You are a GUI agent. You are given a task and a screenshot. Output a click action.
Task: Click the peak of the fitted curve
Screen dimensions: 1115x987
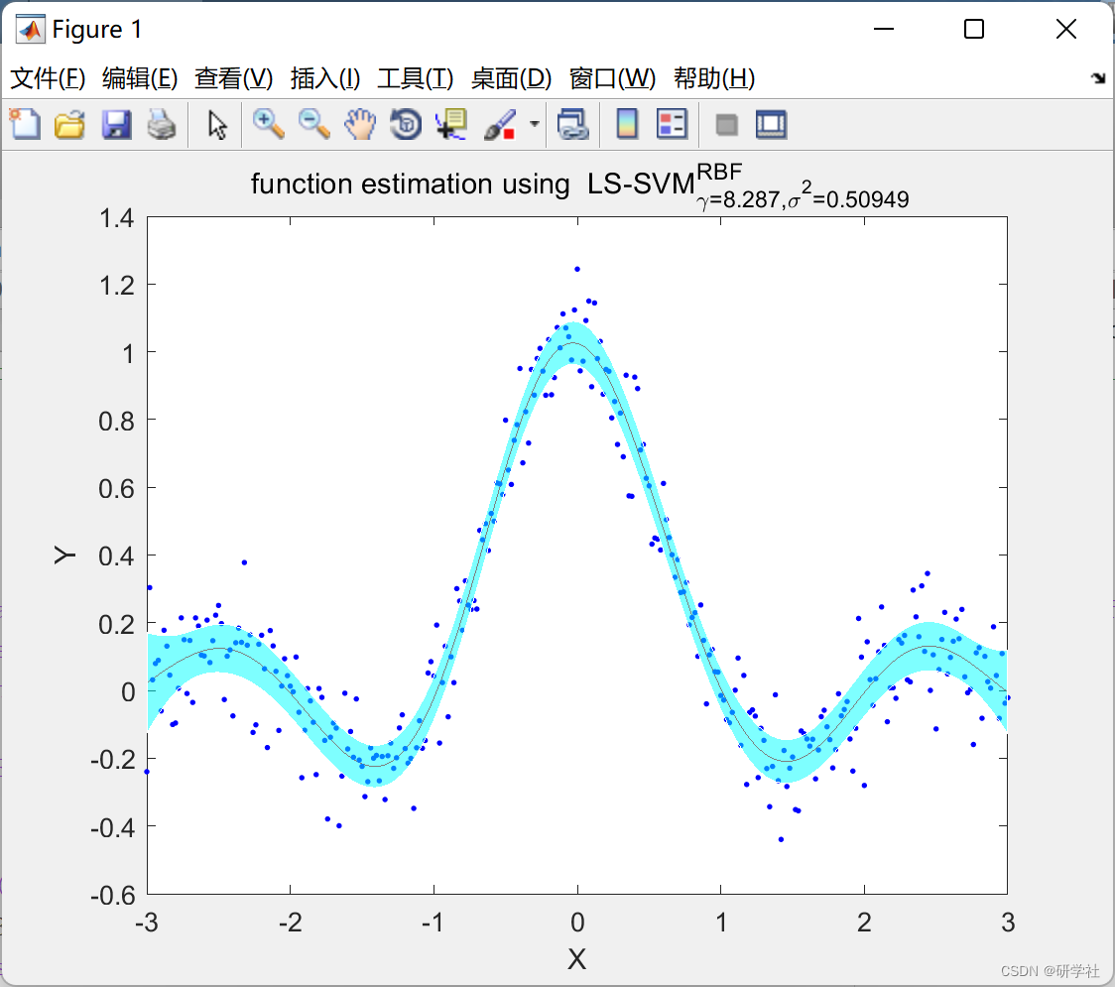[573, 343]
